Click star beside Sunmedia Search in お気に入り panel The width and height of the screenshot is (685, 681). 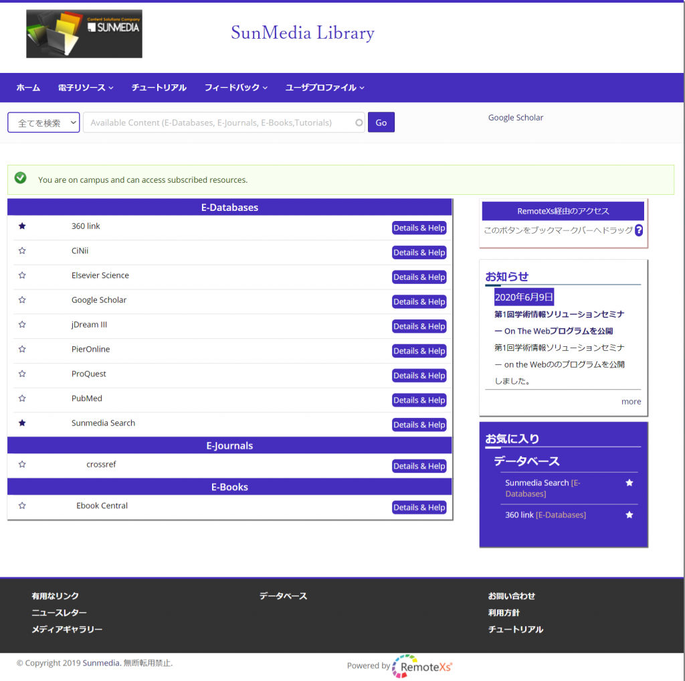pyautogui.click(x=629, y=483)
